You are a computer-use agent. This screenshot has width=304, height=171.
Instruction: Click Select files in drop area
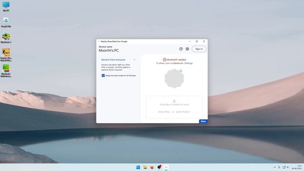coord(164,112)
